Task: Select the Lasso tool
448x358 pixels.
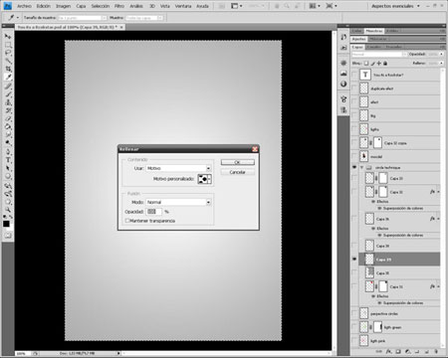Action: click(x=8, y=53)
